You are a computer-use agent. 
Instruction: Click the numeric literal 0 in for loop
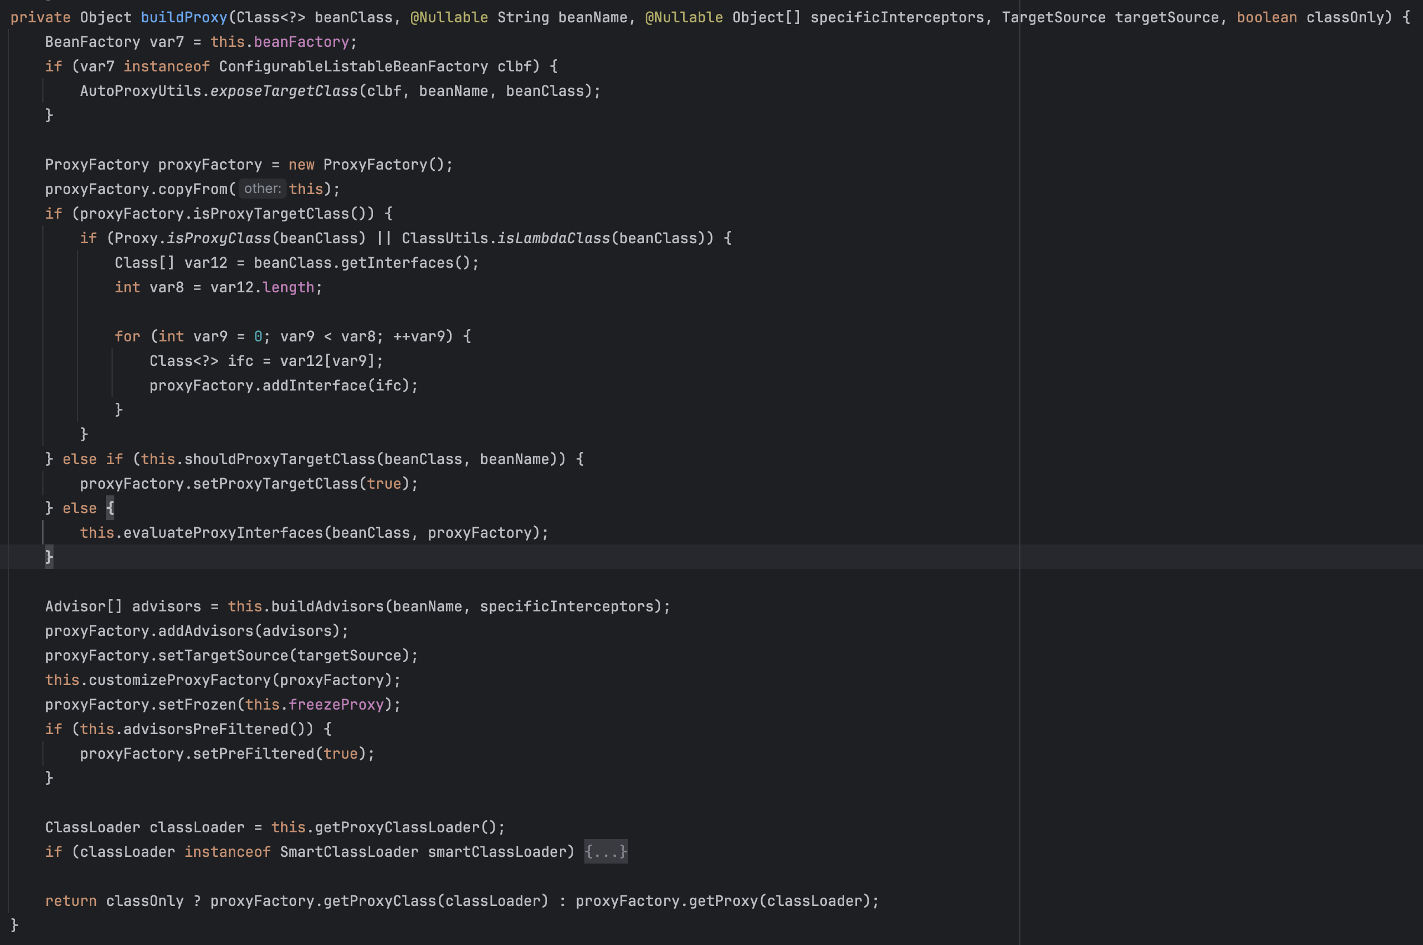click(258, 336)
